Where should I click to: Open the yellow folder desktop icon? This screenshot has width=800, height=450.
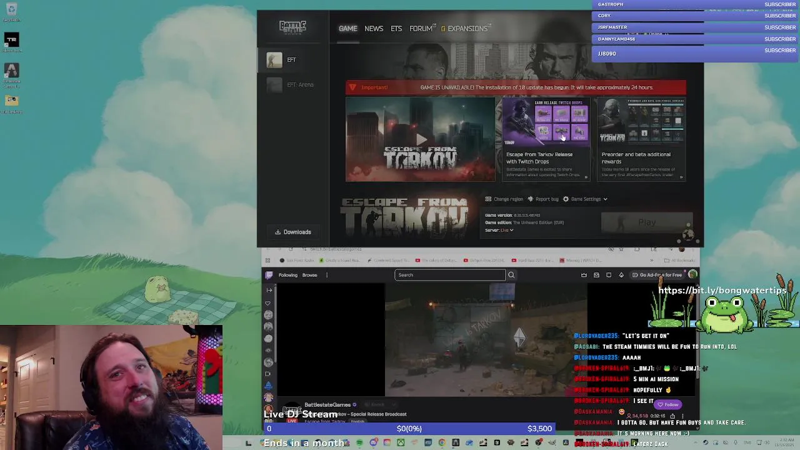(11, 103)
